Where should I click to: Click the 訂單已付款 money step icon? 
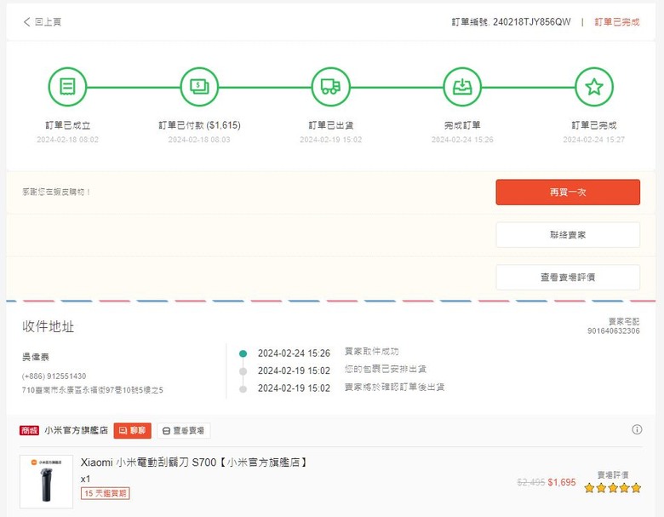[199, 87]
